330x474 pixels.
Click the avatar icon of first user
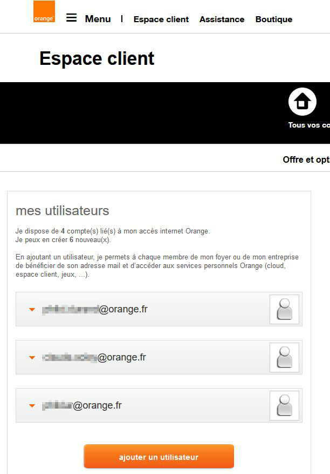pos(285,309)
